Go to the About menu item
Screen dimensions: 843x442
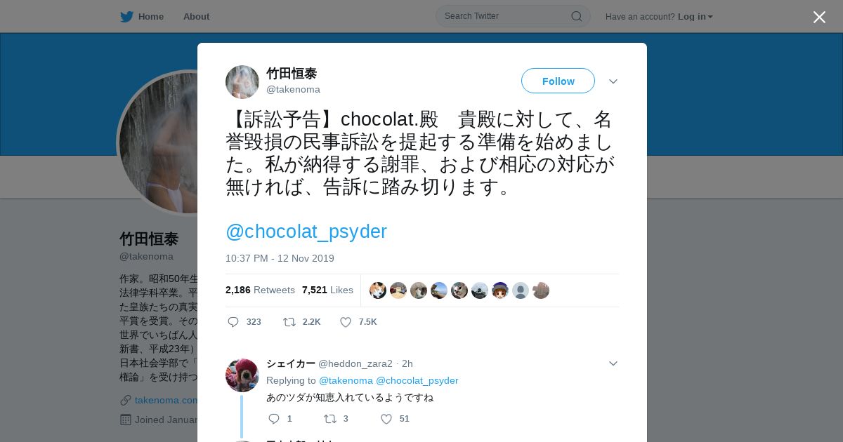196,16
